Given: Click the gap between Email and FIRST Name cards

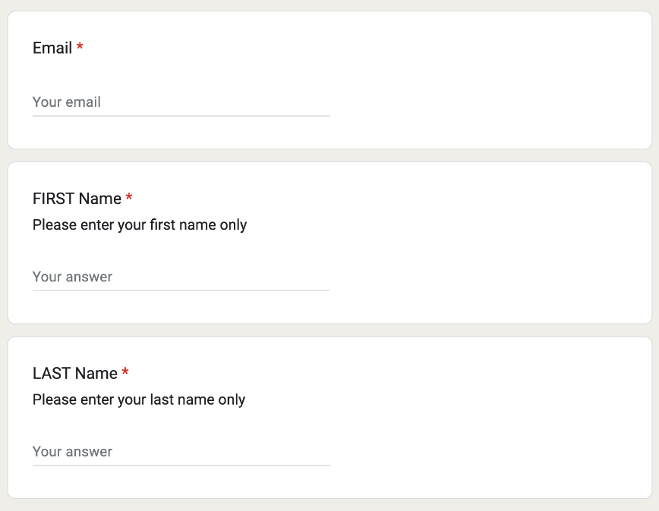Looking at the screenshot, I should pyautogui.click(x=329, y=155).
